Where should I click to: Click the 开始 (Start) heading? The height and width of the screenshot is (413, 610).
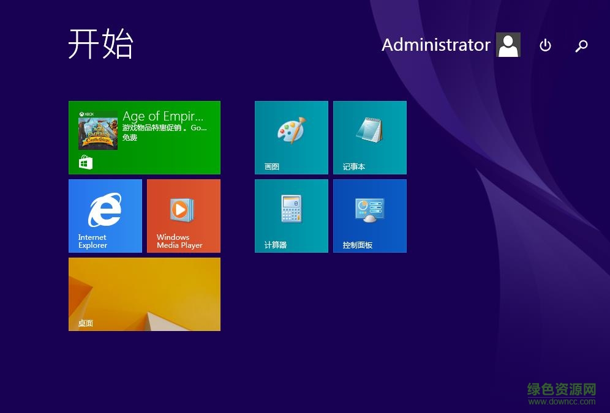pos(101,46)
